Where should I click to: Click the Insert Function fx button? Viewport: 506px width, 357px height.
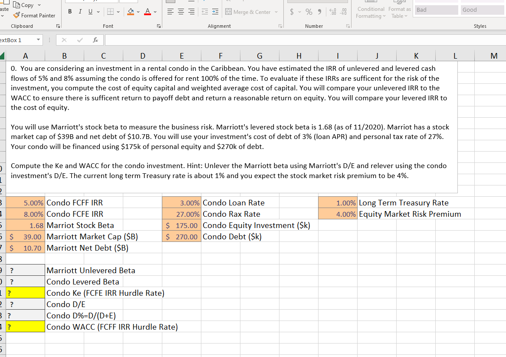[x=95, y=40]
